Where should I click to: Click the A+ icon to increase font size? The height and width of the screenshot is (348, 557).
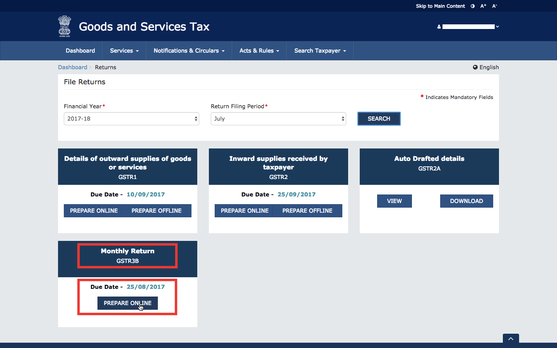click(x=483, y=6)
